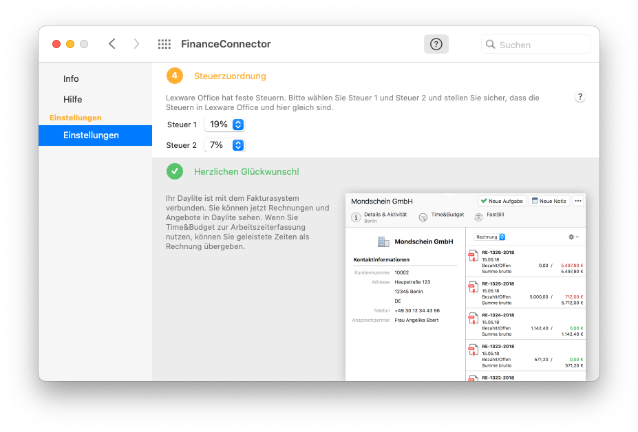Click the Mondschein GmbH preview window title
This screenshot has width=638, height=432.
[x=382, y=202]
